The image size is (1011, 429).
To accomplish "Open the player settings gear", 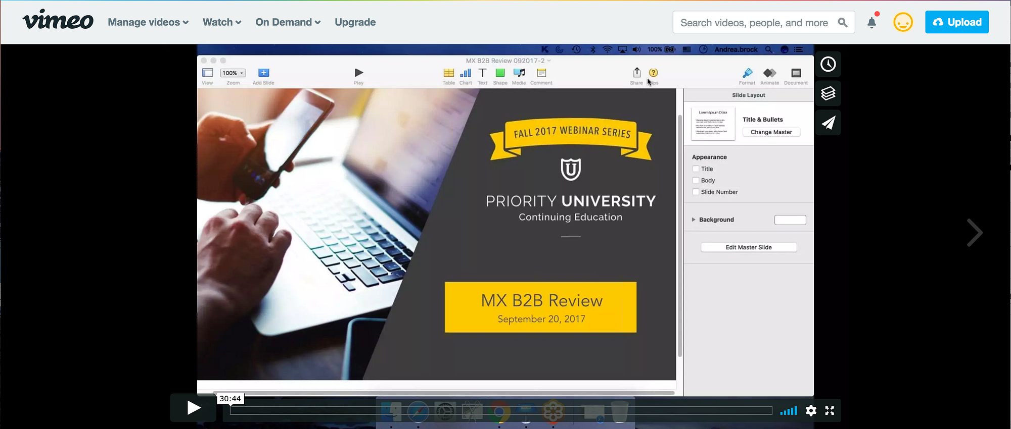I will [811, 411].
